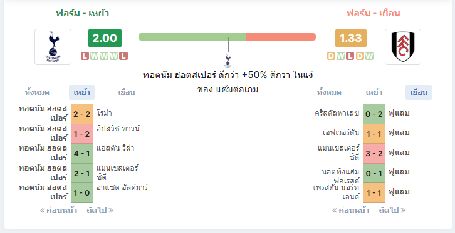Open the 4 - 1 Aston Villa result
This screenshot has height=233, width=455.
[x=81, y=153]
